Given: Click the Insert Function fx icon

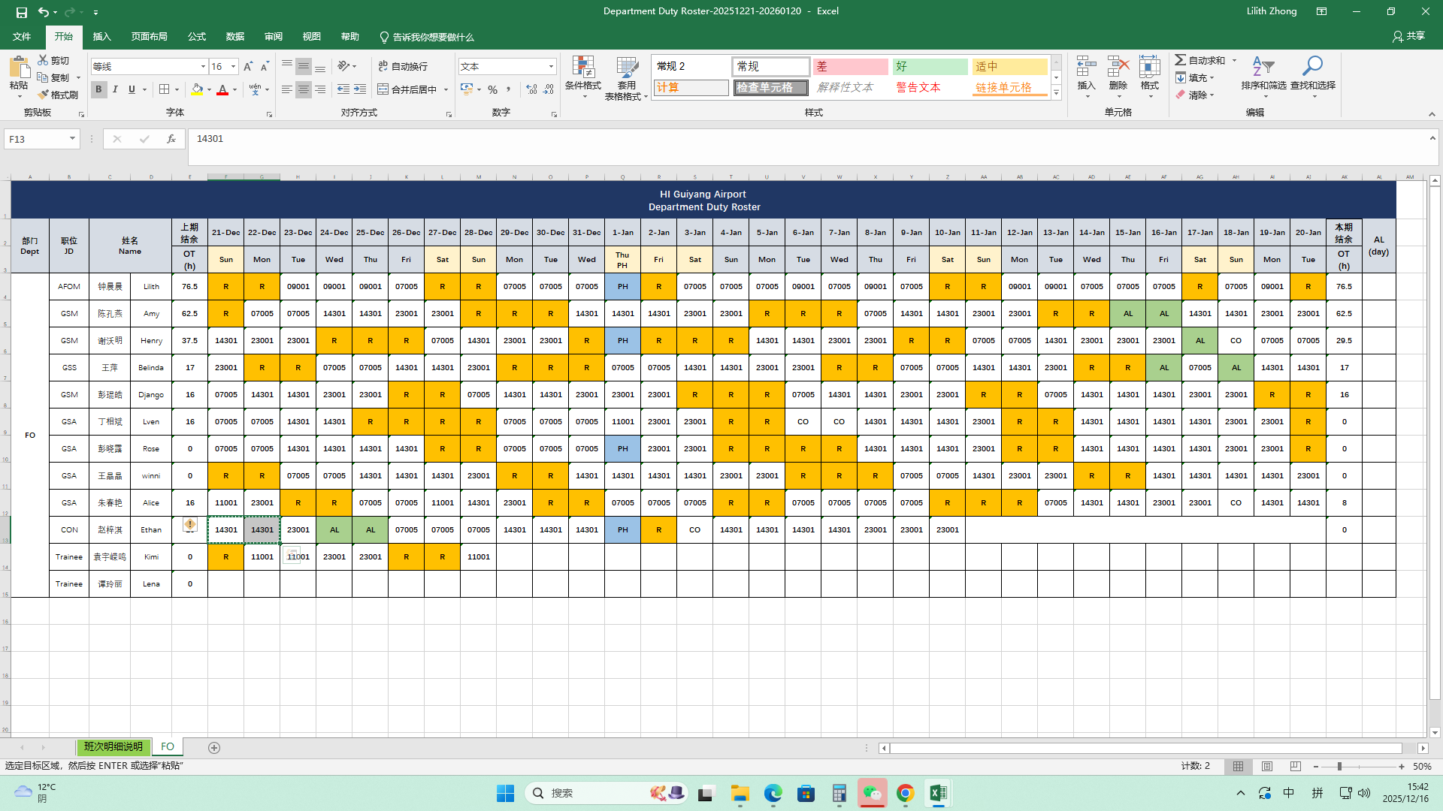Looking at the screenshot, I should click(x=171, y=139).
